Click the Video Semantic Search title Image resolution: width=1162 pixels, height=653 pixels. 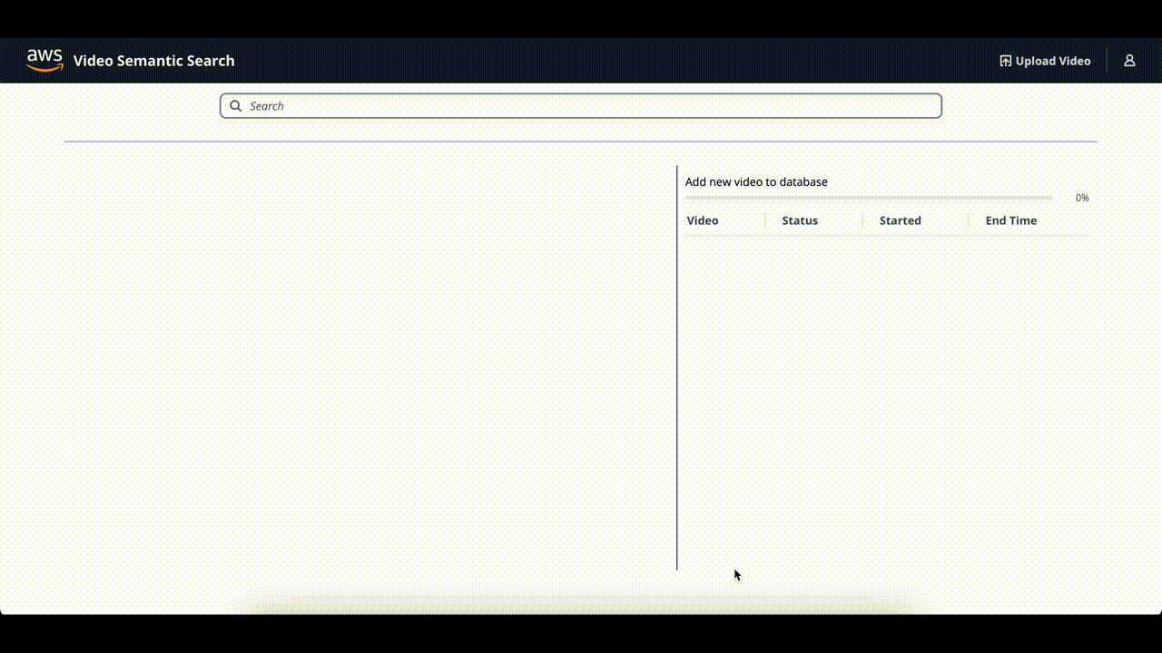[154, 60]
